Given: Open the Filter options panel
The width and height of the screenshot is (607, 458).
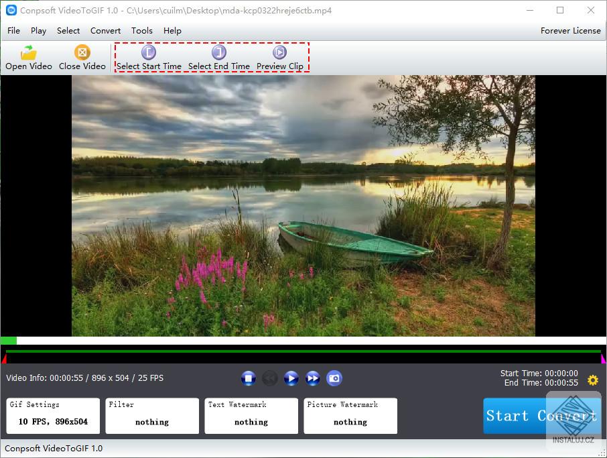Looking at the screenshot, I should (x=151, y=416).
